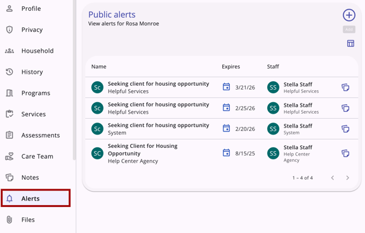Screen dimensions: 365x233
Task: Click the '1 – 4 of 4' pagination text
Action: click(303, 178)
